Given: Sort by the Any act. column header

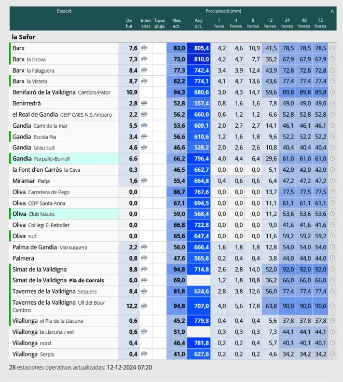Looking at the screenshot, I should pos(199,23).
